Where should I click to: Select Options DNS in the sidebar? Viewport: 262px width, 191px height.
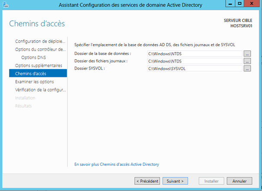(x=33, y=57)
